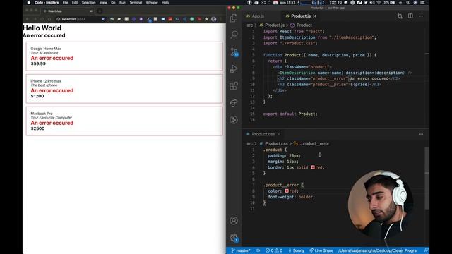Open the Search view in VS Code
This screenshot has width=452, height=254.
click(x=234, y=35)
